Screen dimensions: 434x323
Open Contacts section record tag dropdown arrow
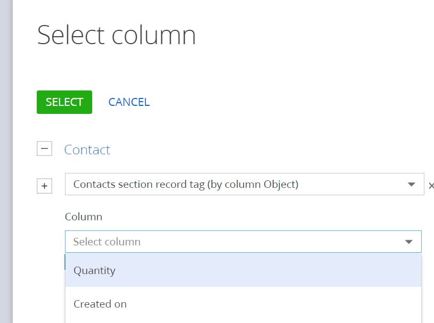tap(411, 185)
